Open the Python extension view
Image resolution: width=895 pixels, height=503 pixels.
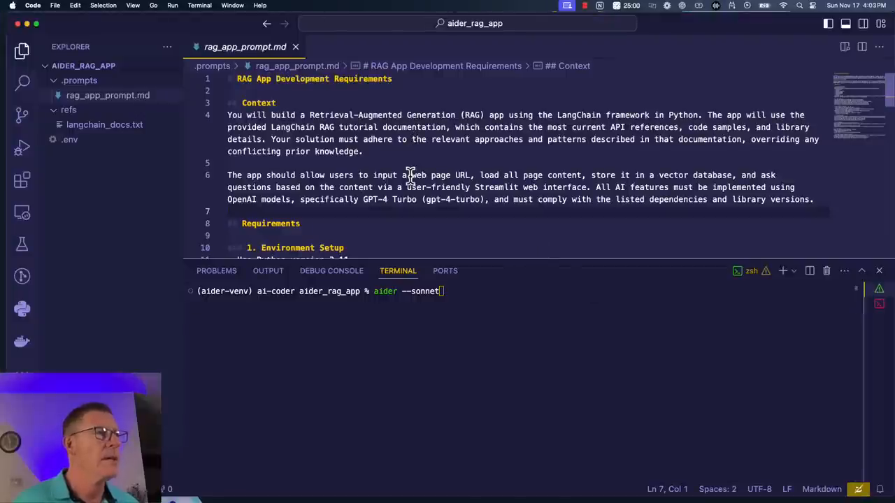pyautogui.click(x=22, y=309)
